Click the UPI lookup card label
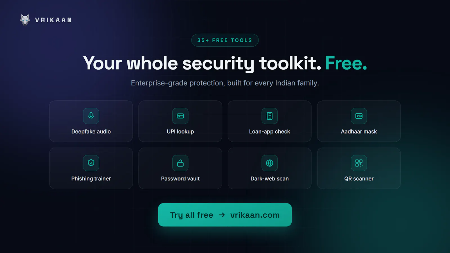Image resolution: width=450 pixels, height=253 pixels. (180, 132)
